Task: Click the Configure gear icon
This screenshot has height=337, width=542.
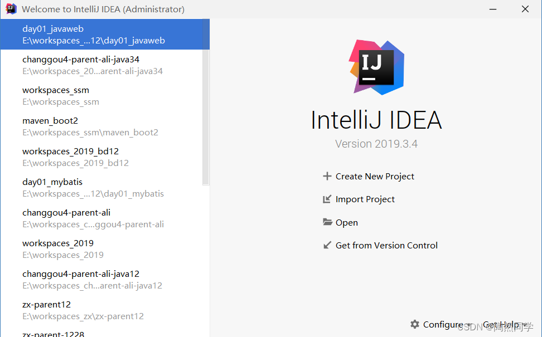Action: pos(414,324)
